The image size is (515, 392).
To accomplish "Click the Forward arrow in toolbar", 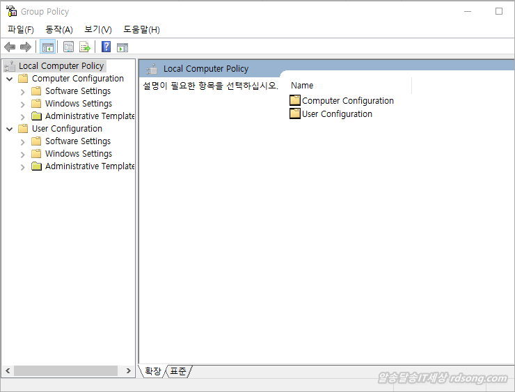I will coord(26,47).
